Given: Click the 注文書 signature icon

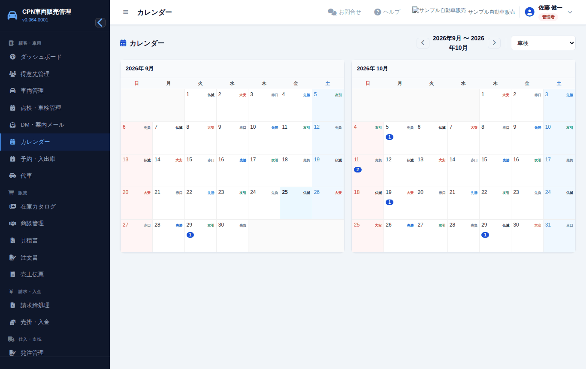Looking at the screenshot, I should (12, 257).
